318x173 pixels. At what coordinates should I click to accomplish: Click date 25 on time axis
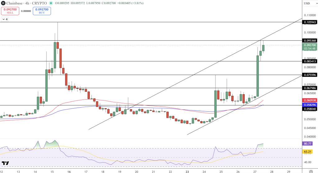(x=221, y=171)
